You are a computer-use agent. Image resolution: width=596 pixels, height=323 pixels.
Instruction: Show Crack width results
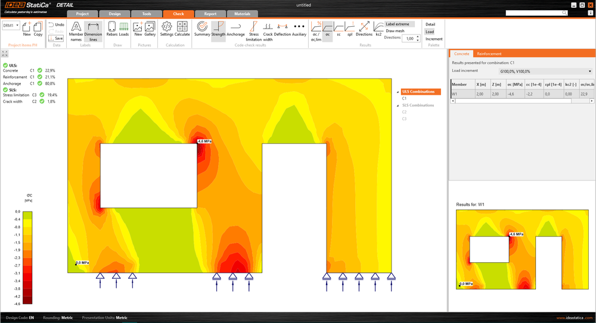pos(268,31)
